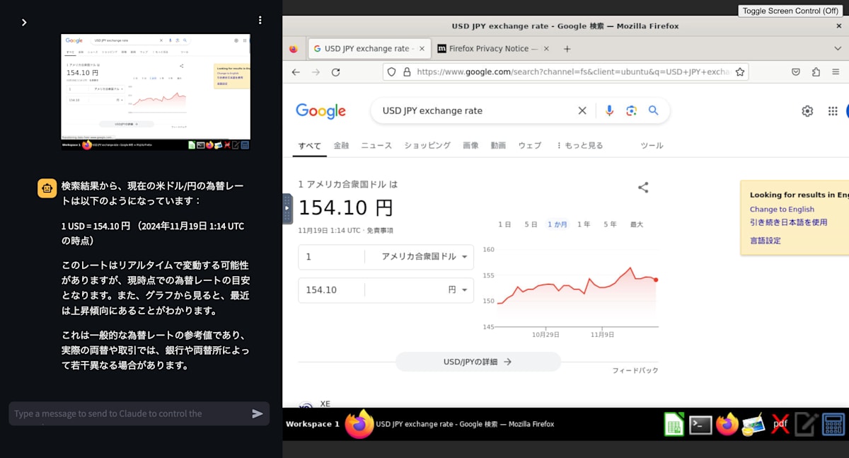Click 引き続き日本語を使用 link
The image size is (849, 458).
click(x=788, y=222)
